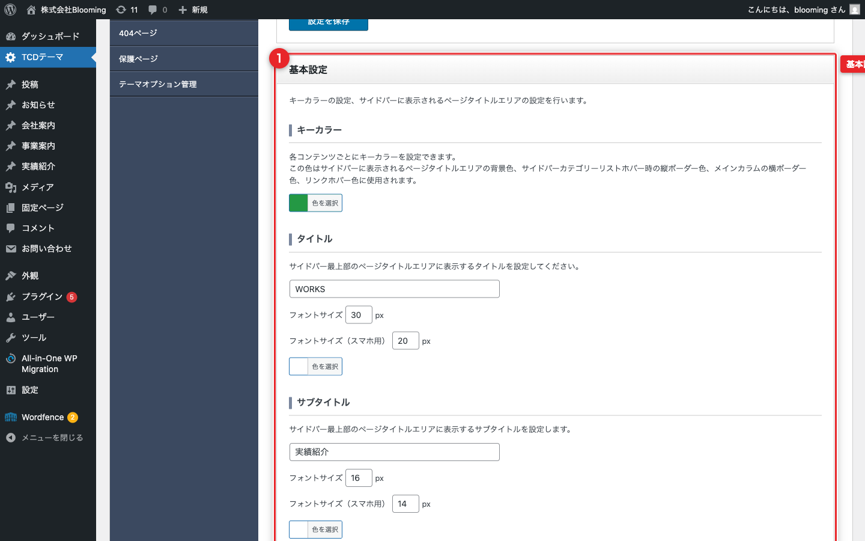Click the Wordfence shield icon
865x541 pixels.
(x=11, y=417)
